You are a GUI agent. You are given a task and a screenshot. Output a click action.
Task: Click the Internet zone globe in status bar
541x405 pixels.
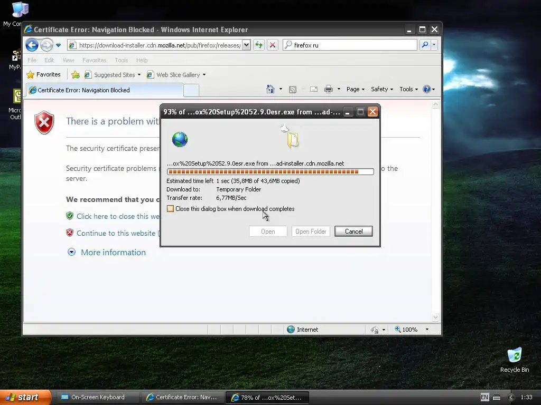click(x=291, y=330)
